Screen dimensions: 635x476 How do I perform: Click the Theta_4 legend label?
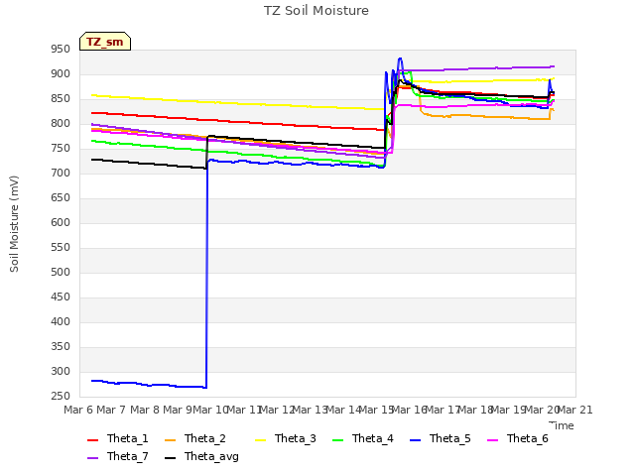[373, 438]
